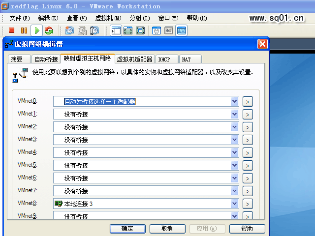Screen dimensions: 315x236
Task: Click the > button for VMnet7
Action: (x=248, y=191)
